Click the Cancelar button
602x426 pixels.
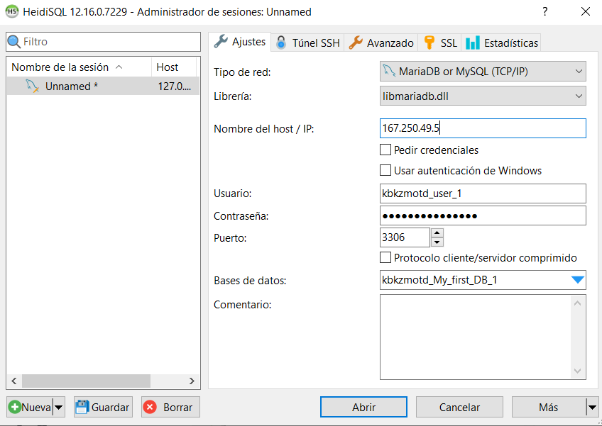tap(459, 407)
